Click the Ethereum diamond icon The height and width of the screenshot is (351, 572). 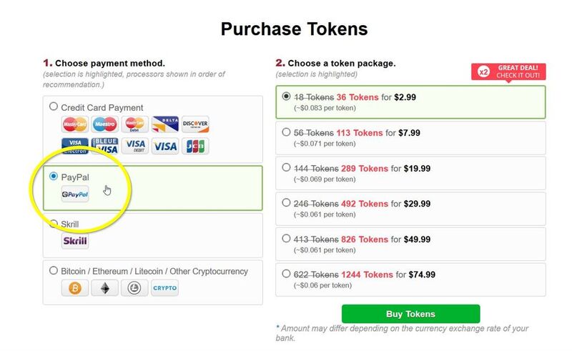(x=104, y=288)
